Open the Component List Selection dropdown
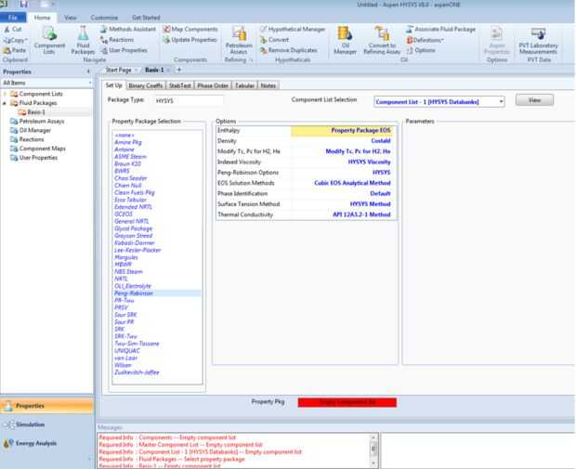 [x=501, y=102]
